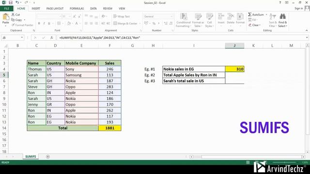
Task: Click the Wrap Text button
Action: [x=122, y=16]
